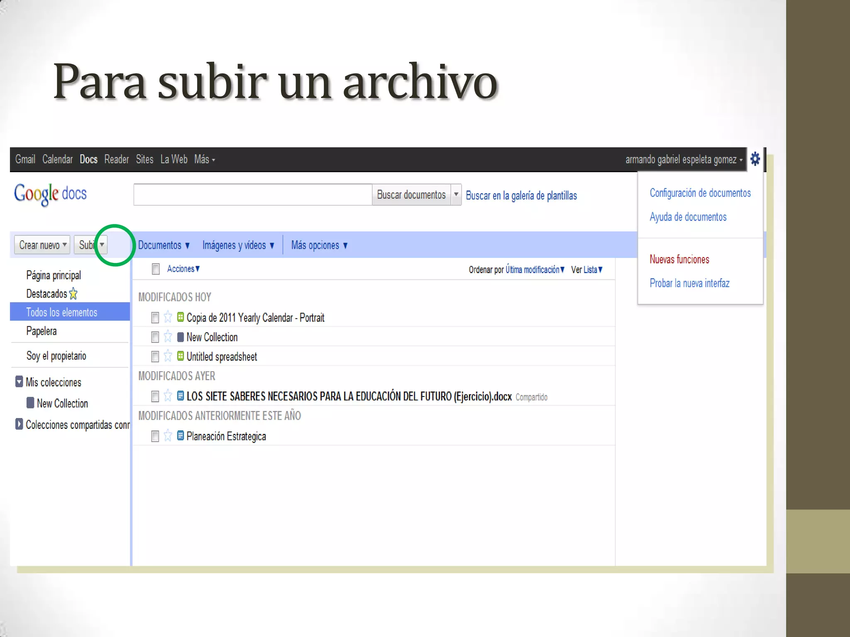
Task: Click Buscar en la galería de plantillas
Action: [521, 195]
